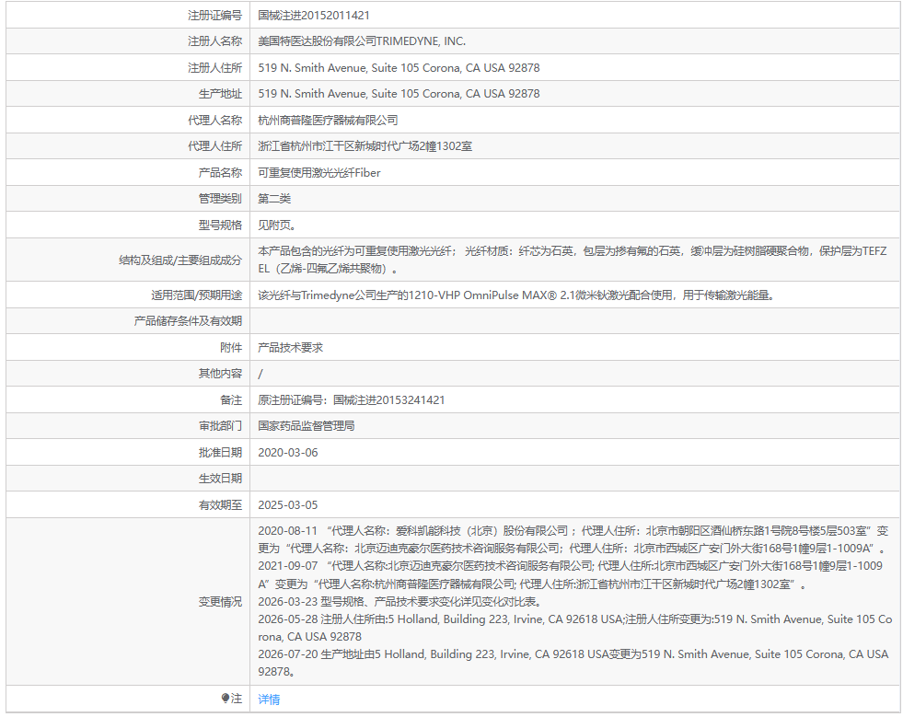The height and width of the screenshot is (717, 903).
Task: Click the 结构及组成/主要组成成分 label
Action: click(x=180, y=260)
